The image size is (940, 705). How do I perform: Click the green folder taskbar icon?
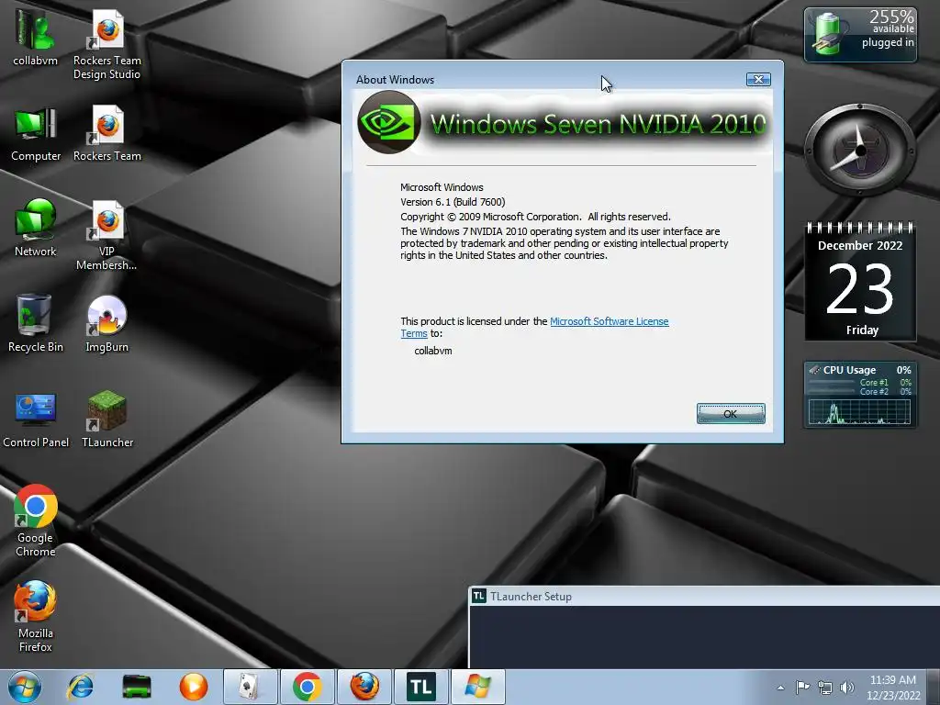[137, 687]
